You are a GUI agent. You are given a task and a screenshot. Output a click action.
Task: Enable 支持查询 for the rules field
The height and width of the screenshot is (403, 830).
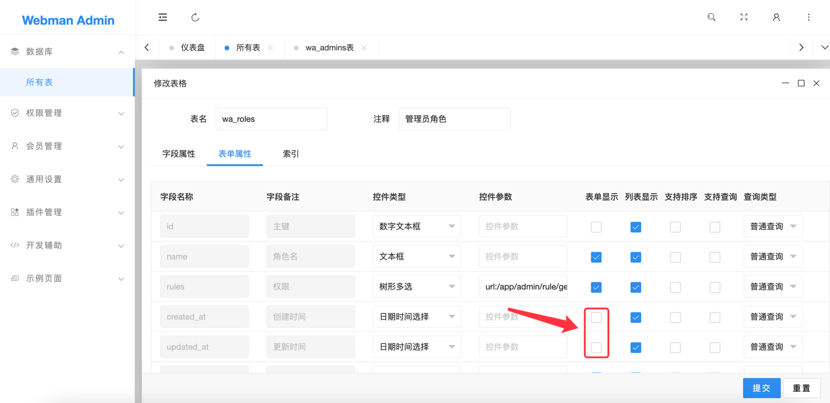pos(715,287)
